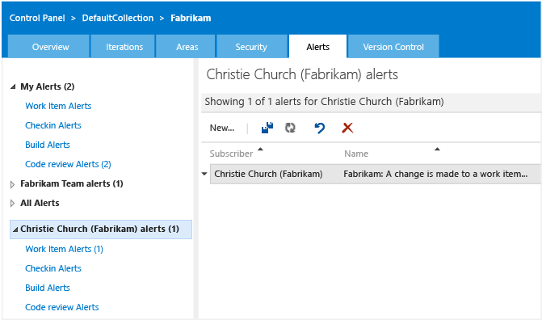
Task: Open Code review Alerts under Christie Church
Action: 62,307
